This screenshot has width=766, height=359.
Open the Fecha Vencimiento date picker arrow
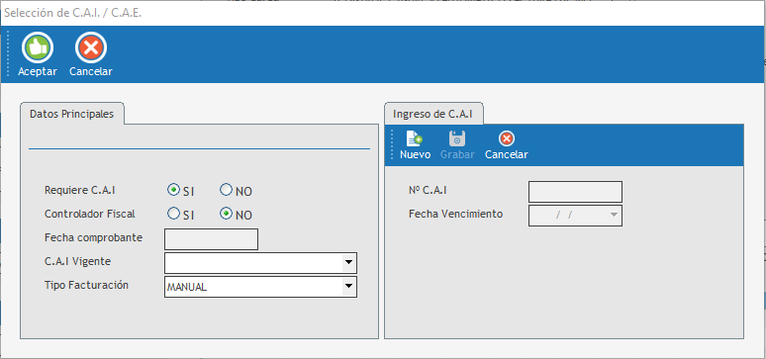614,216
